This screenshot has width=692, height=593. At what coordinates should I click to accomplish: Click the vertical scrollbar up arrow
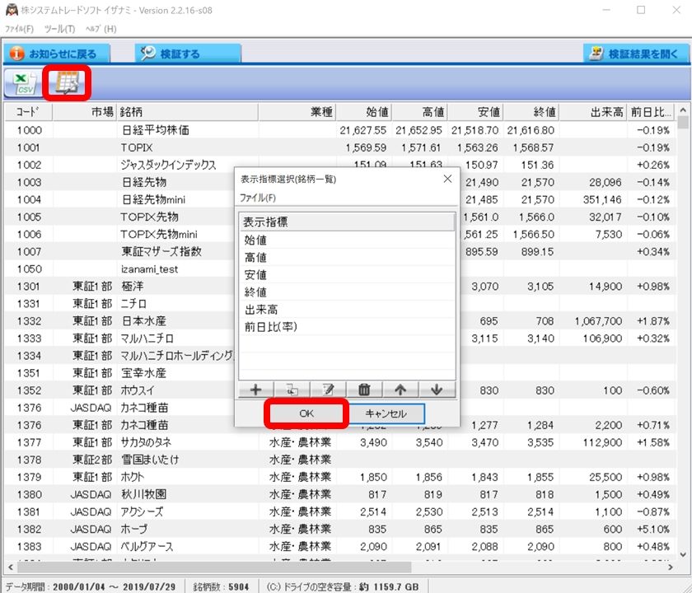[x=683, y=110]
